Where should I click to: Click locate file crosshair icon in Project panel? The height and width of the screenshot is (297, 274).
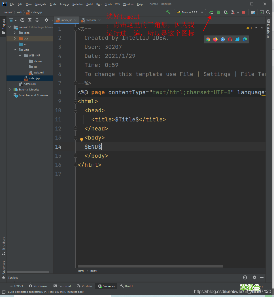pyautogui.click(x=22, y=20)
